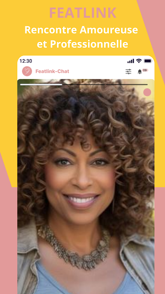Image resolution: width=165 pixels, height=294 pixels.
Task: Click the 09 notification badge
Action: (145, 70)
